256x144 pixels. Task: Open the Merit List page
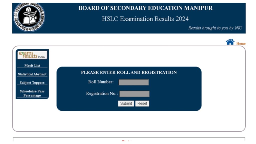point(32,65)
